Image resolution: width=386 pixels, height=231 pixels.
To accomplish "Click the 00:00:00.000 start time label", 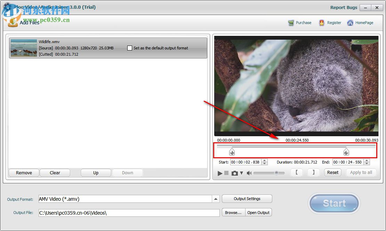I will (228, 140).
